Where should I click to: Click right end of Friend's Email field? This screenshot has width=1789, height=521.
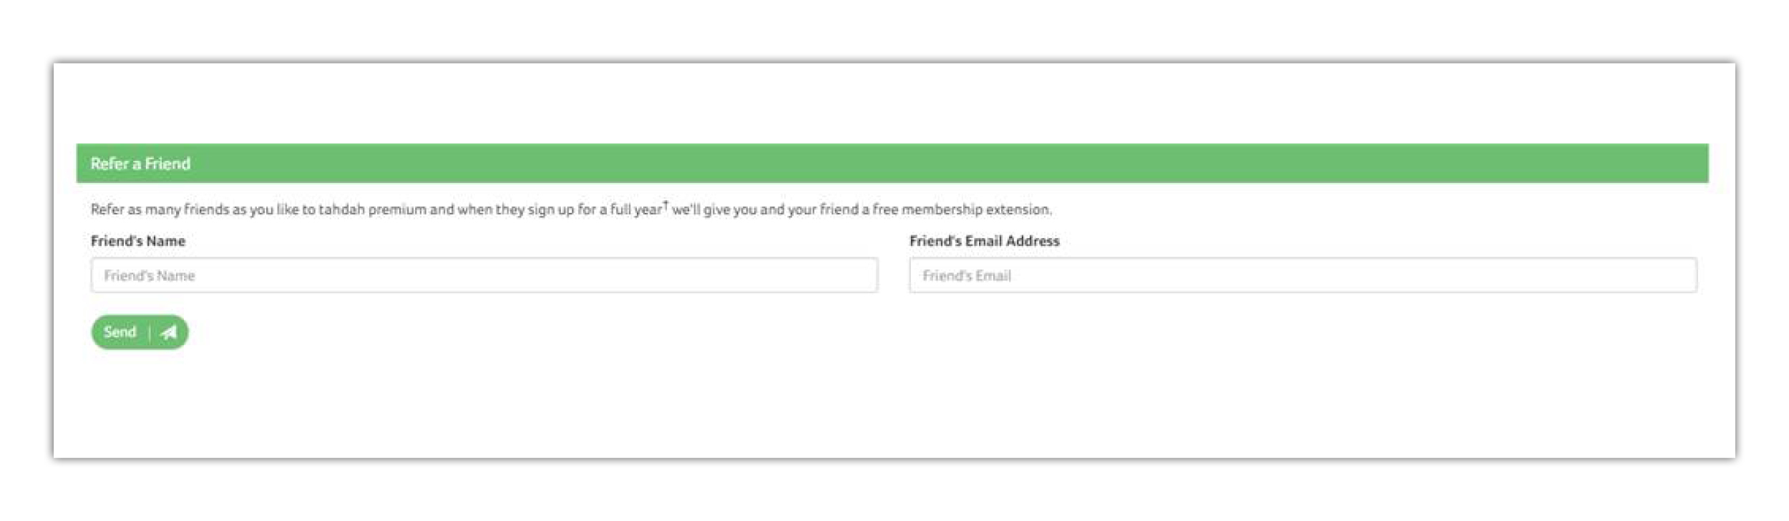[x=1675, y=275]
